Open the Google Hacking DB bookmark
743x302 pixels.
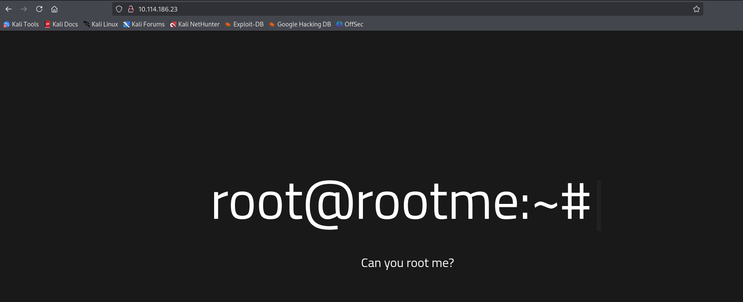(x=300, y=24)
